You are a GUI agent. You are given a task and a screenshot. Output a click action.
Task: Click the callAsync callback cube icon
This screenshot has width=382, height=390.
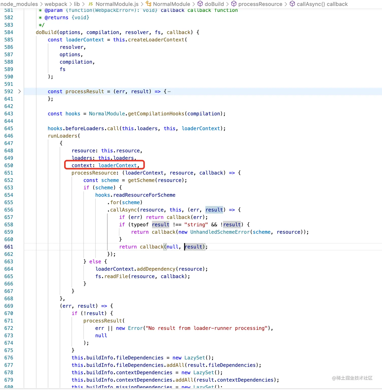click(292, 4)
